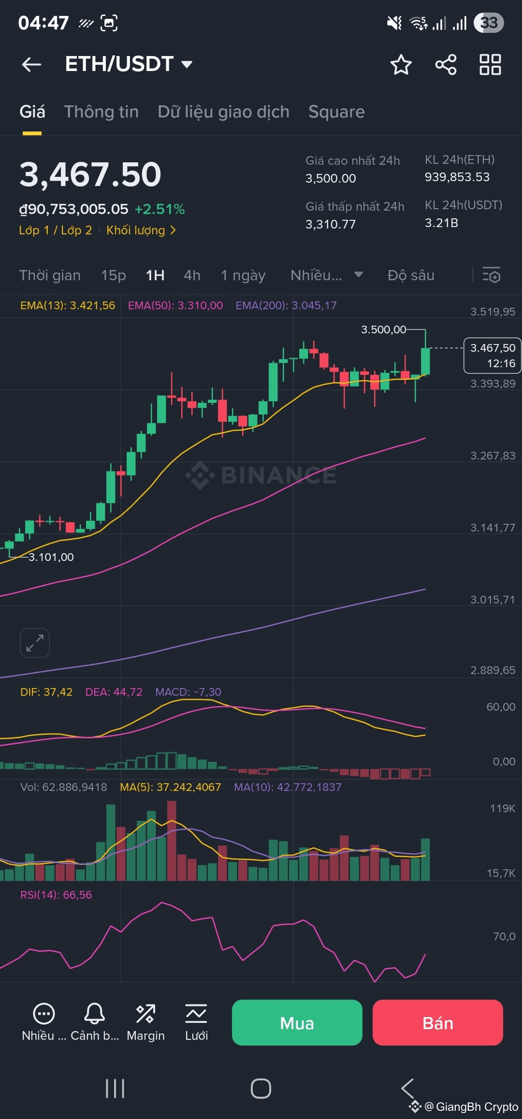Tap the EMA(200) indicator label
This screenshot has width=522, height=1119.
coord(286,305)
